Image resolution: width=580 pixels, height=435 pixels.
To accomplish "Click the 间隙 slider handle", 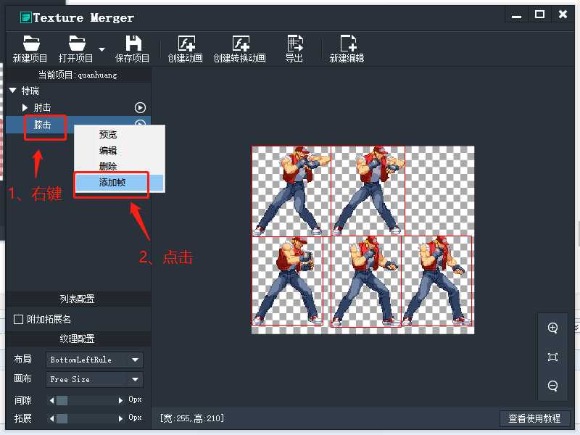I will 62,400.
